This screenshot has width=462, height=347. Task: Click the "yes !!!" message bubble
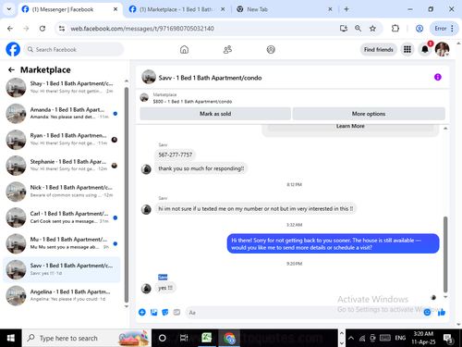[x=165, y=288]
